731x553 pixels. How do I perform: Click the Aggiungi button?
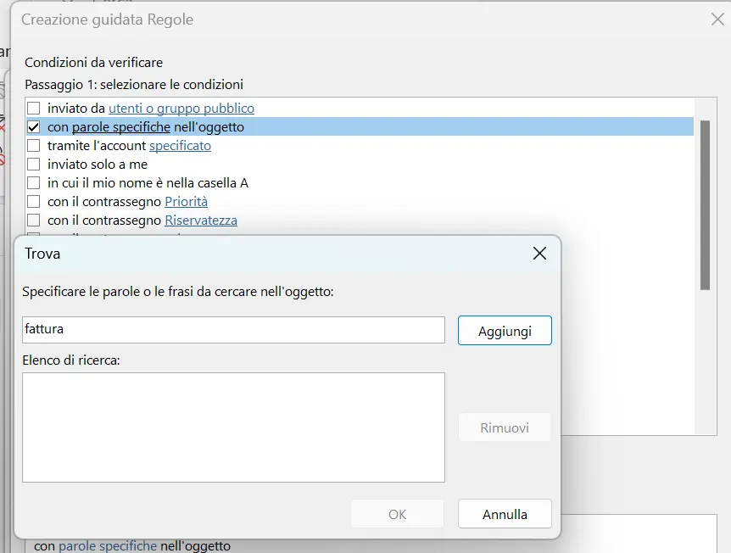click(505, 330)
